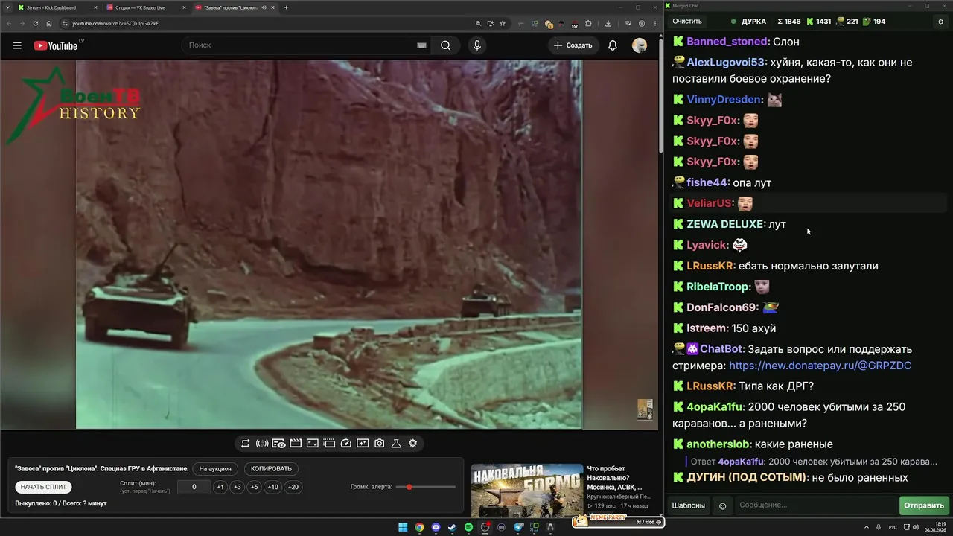Open the Наковальня 50 BMG video thumbnail
The height and width of the screenshot is (536, 953).
[x=527, y=490]
